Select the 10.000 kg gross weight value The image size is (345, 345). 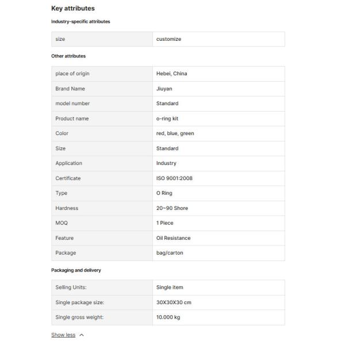(x=169, y=317)
